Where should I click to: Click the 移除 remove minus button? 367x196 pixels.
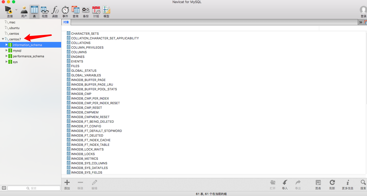(80, 185)
